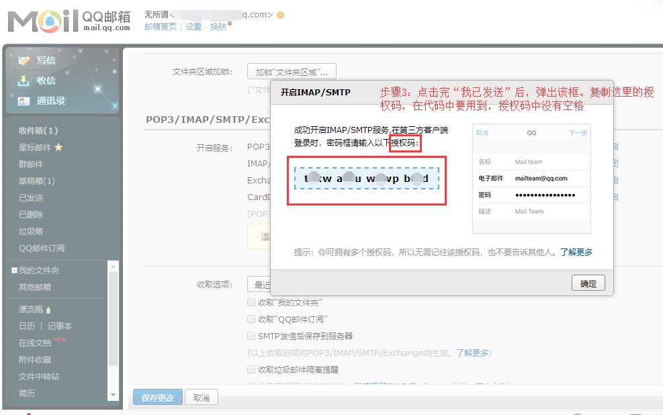Open 设置 settings link
The height and width of the screenshot is (415, 663).
(193, 27)
